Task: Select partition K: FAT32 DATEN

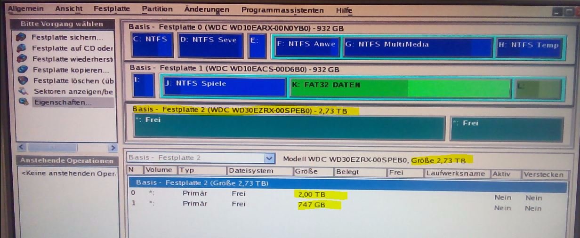Action: pos(400,88)
